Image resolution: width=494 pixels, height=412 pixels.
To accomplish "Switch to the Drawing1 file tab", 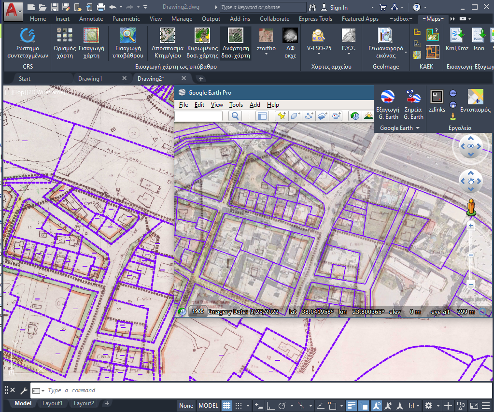I will click(x=90, y=79).
